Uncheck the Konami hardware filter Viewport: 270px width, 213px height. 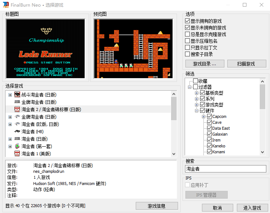pyautogui.click(x=209, y=152)
